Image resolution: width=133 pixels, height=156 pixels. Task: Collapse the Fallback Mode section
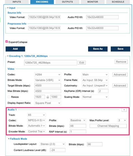click(9, 139)
